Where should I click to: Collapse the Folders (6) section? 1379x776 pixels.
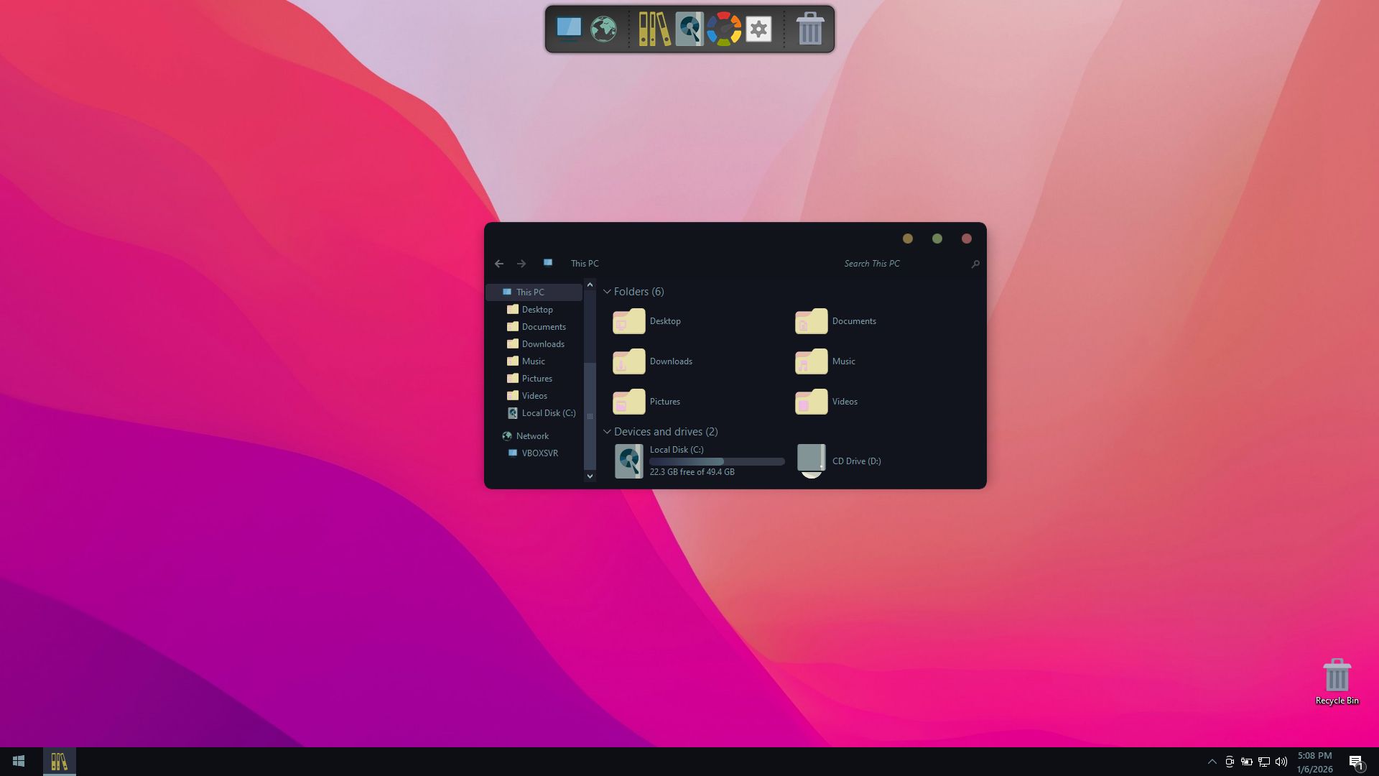pos(608,292)
